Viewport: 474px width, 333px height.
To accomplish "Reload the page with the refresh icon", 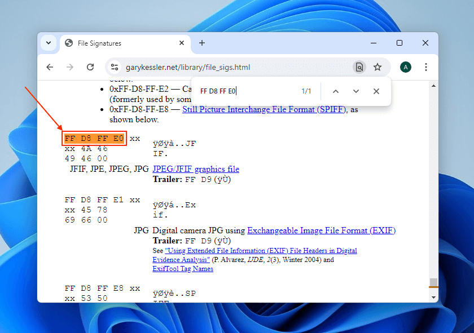I will (90, 67).
